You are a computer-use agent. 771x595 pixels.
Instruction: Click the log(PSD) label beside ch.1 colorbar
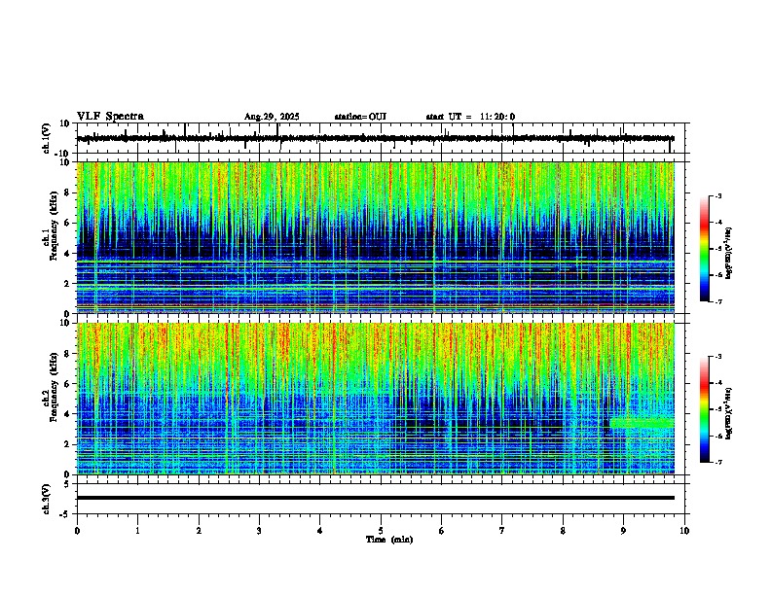click(729, 254)
